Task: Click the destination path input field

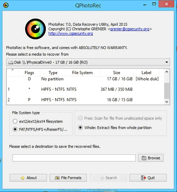Action: pos(74,158)
